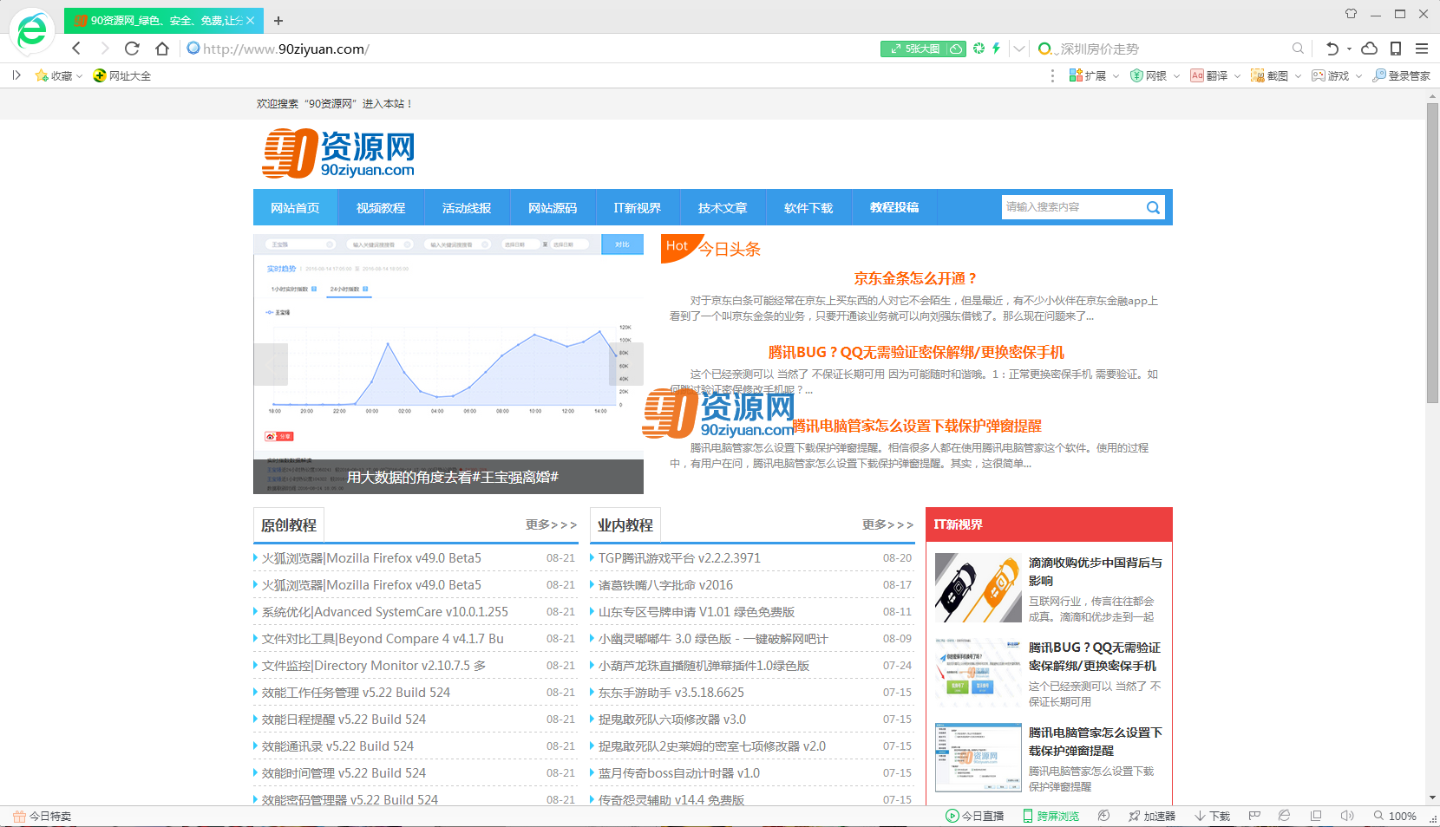Select 教程投稿 navigation item
This screenshot has height=827, width=1440.
tap(894, 208)
